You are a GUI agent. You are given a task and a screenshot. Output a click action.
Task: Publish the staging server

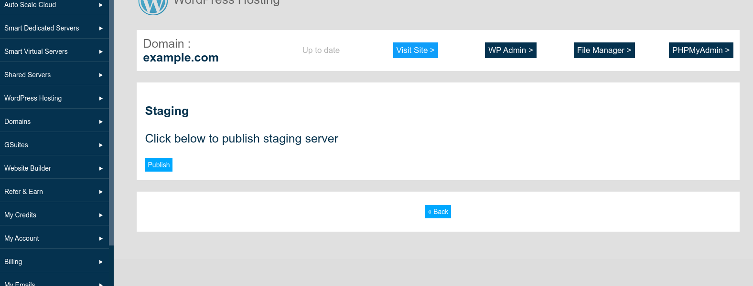(159, 165)
